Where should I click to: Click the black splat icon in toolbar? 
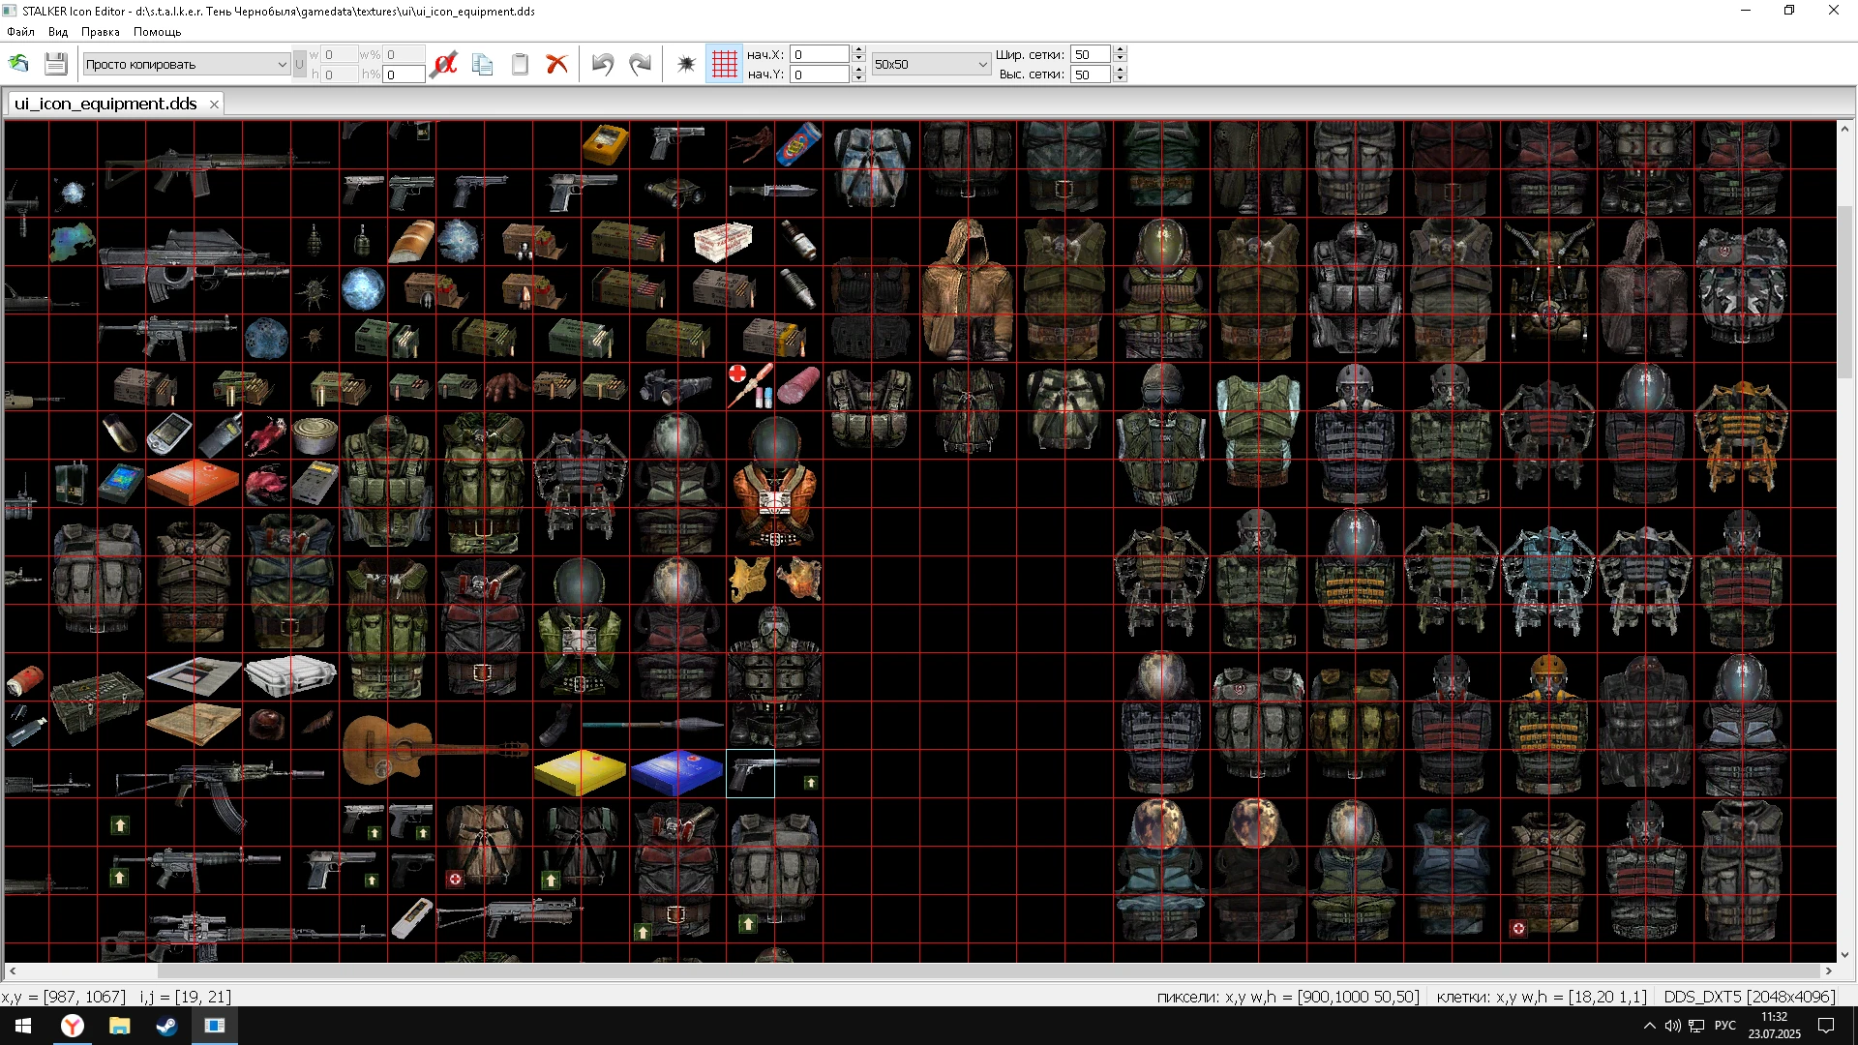coord(686,64)
